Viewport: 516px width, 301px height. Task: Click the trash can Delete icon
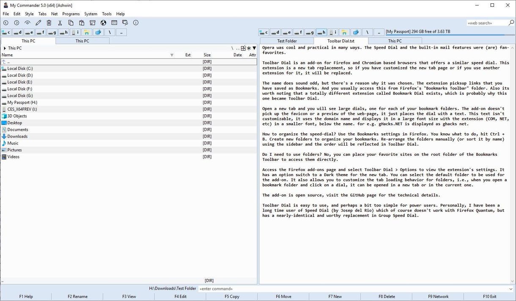[x=49, y=23]
